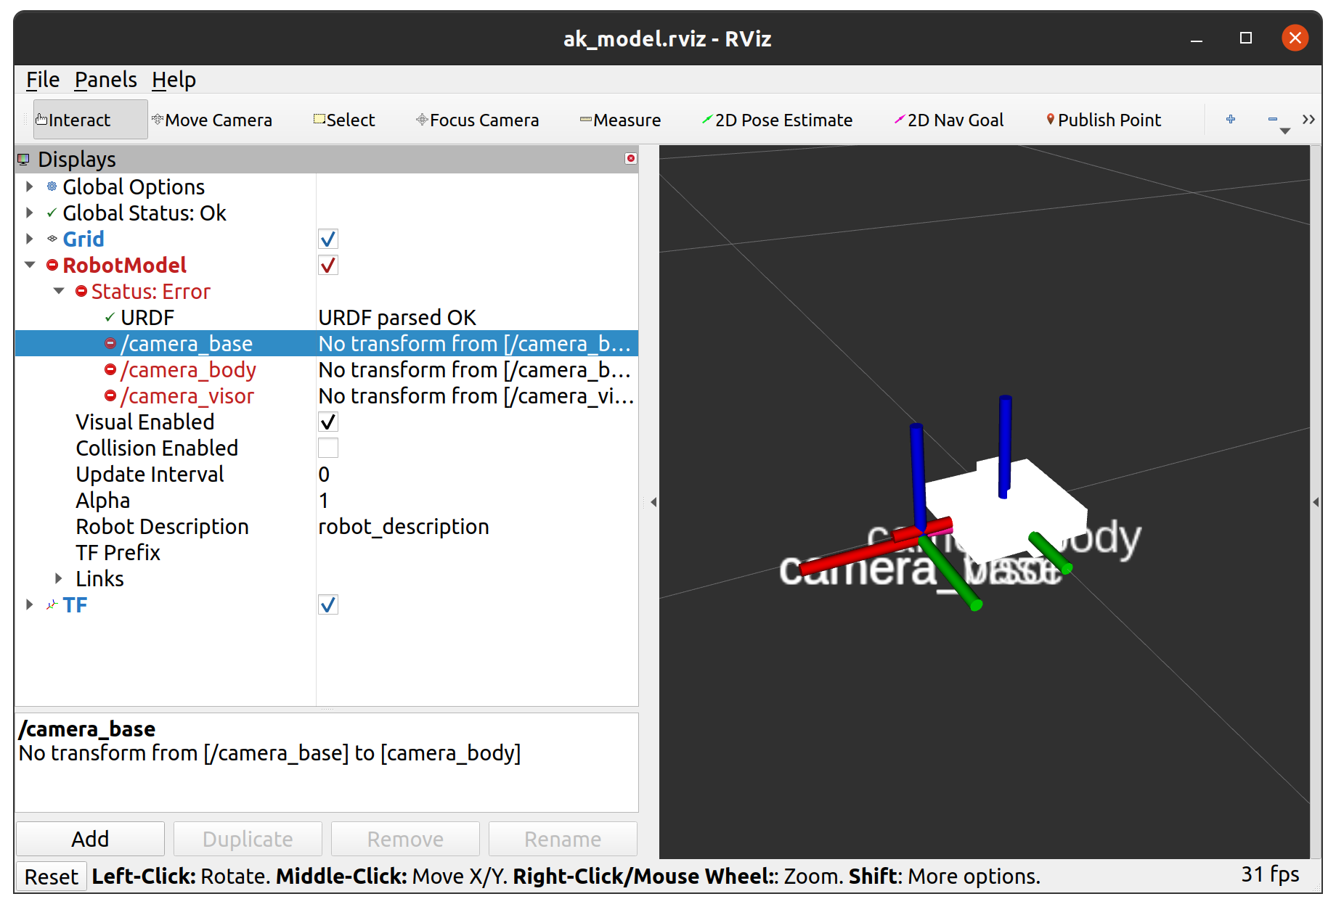Uncheck the Grid display checkbox
Screen dimensions: 1336x907
click(327, 239)
